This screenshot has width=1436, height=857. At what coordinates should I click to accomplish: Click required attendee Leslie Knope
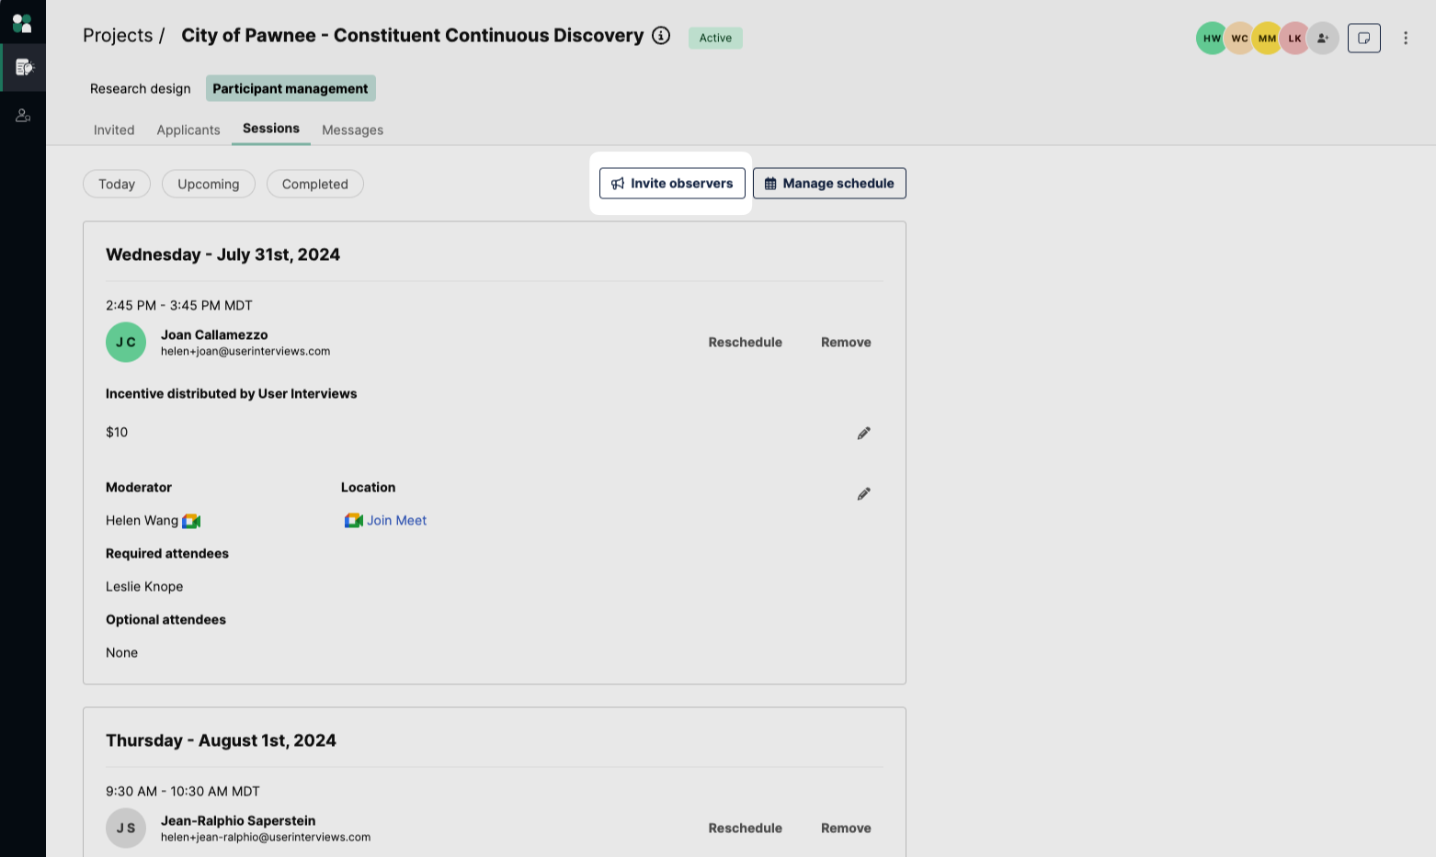144,586
